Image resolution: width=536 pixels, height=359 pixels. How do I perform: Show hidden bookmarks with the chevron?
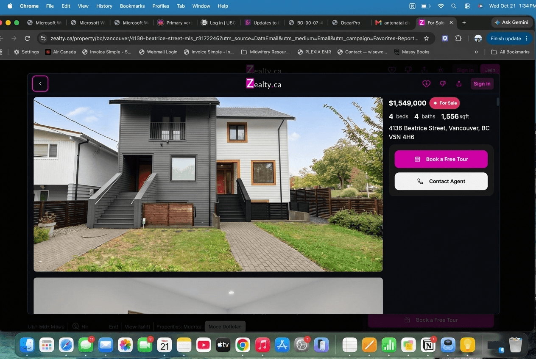[476, 52]
